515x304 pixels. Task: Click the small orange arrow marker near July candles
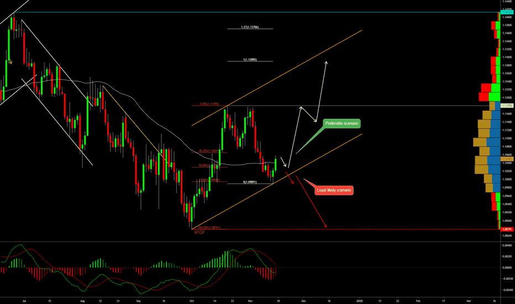(x=10, y=62)
